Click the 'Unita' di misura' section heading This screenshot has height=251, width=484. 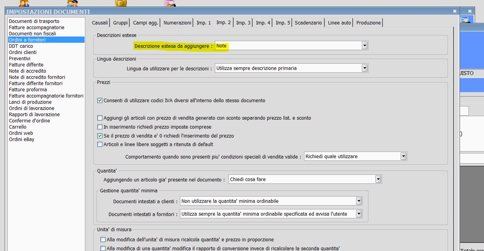[114, 230]
